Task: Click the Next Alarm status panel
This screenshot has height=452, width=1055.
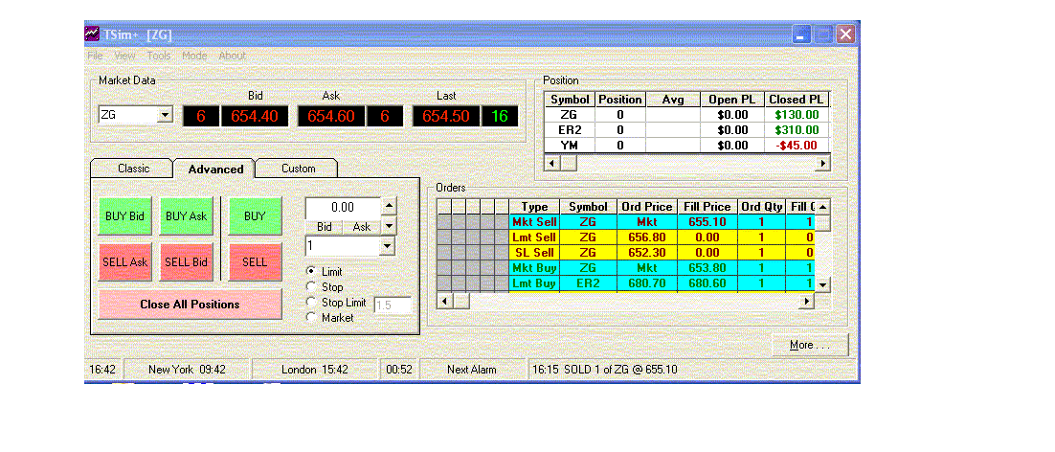Action: coord(472,370)
